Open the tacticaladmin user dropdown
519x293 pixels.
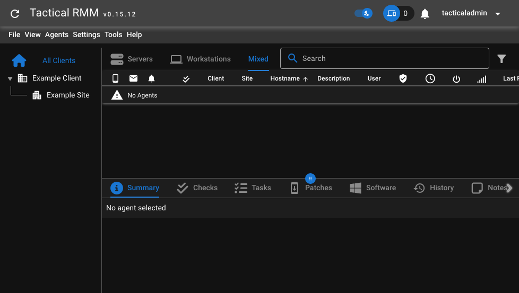click(x=471, y=13)
